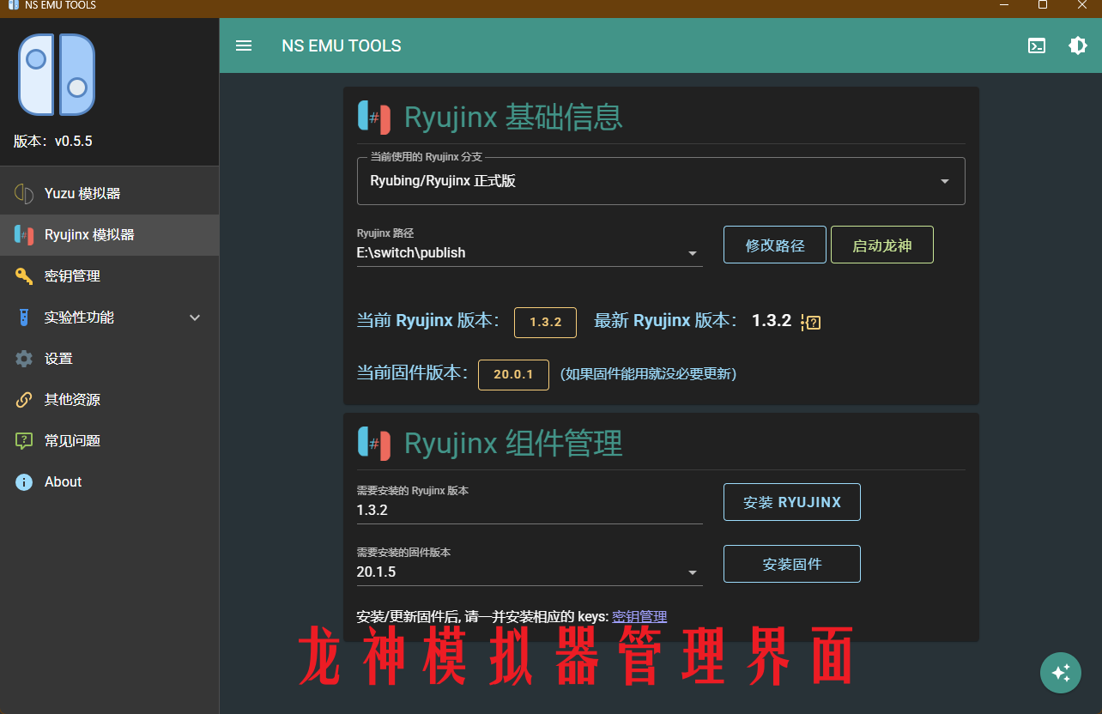1102x714 pixels.
Task: Open the Ryujinx 分支 dropdown
Action: coord(943,181)
